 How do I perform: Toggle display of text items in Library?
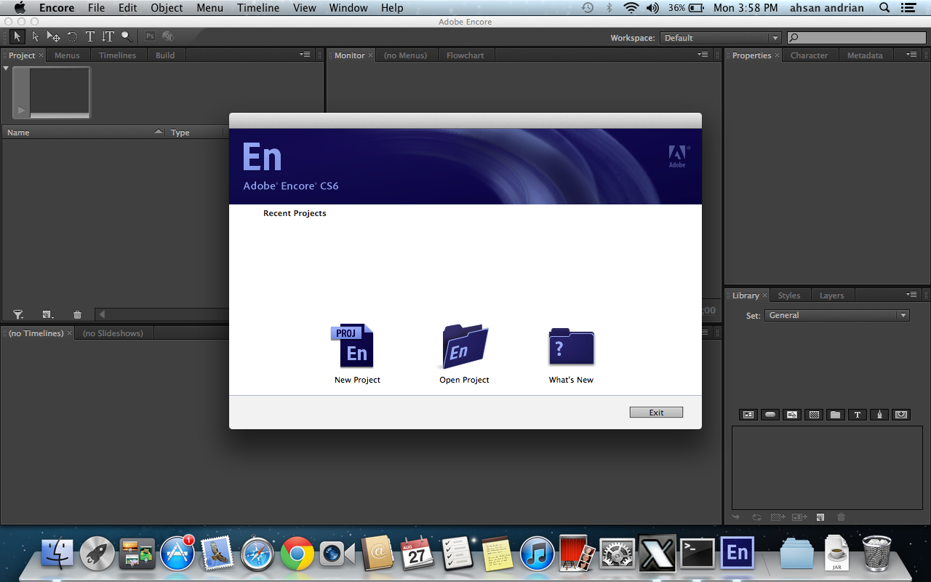pos(858,415)
